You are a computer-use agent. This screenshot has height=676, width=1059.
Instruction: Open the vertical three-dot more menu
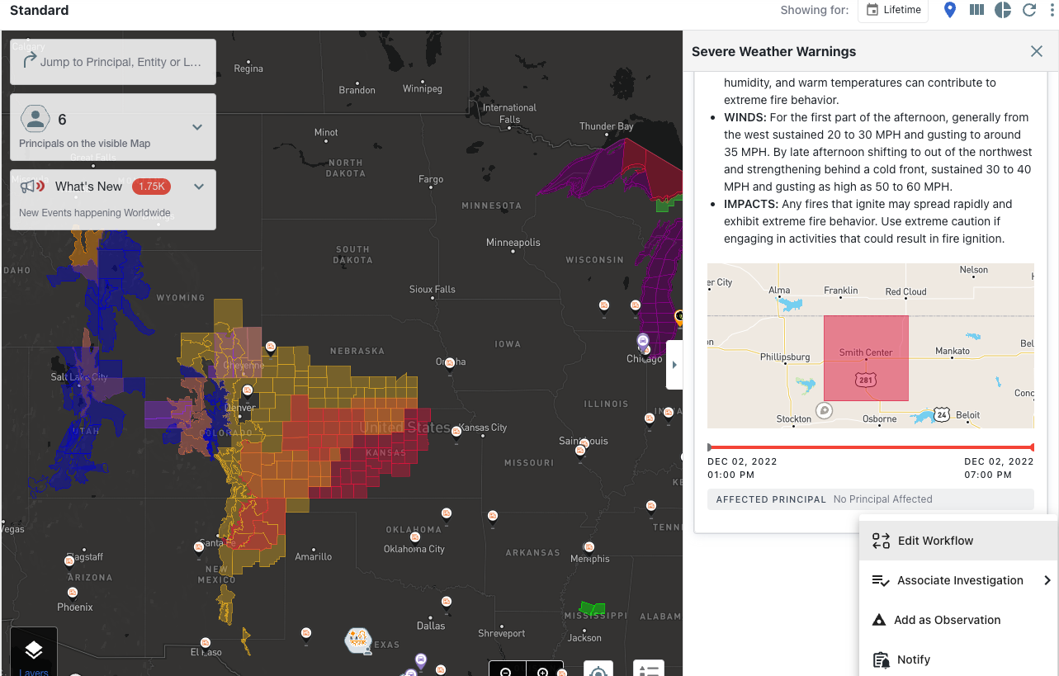tap(1052, 10)
